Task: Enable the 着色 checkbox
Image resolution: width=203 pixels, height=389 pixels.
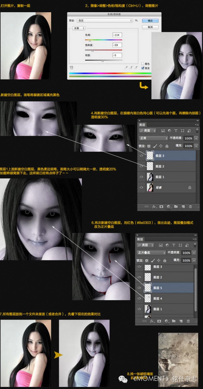Action: pyautogui.click(x=143, y=64)
